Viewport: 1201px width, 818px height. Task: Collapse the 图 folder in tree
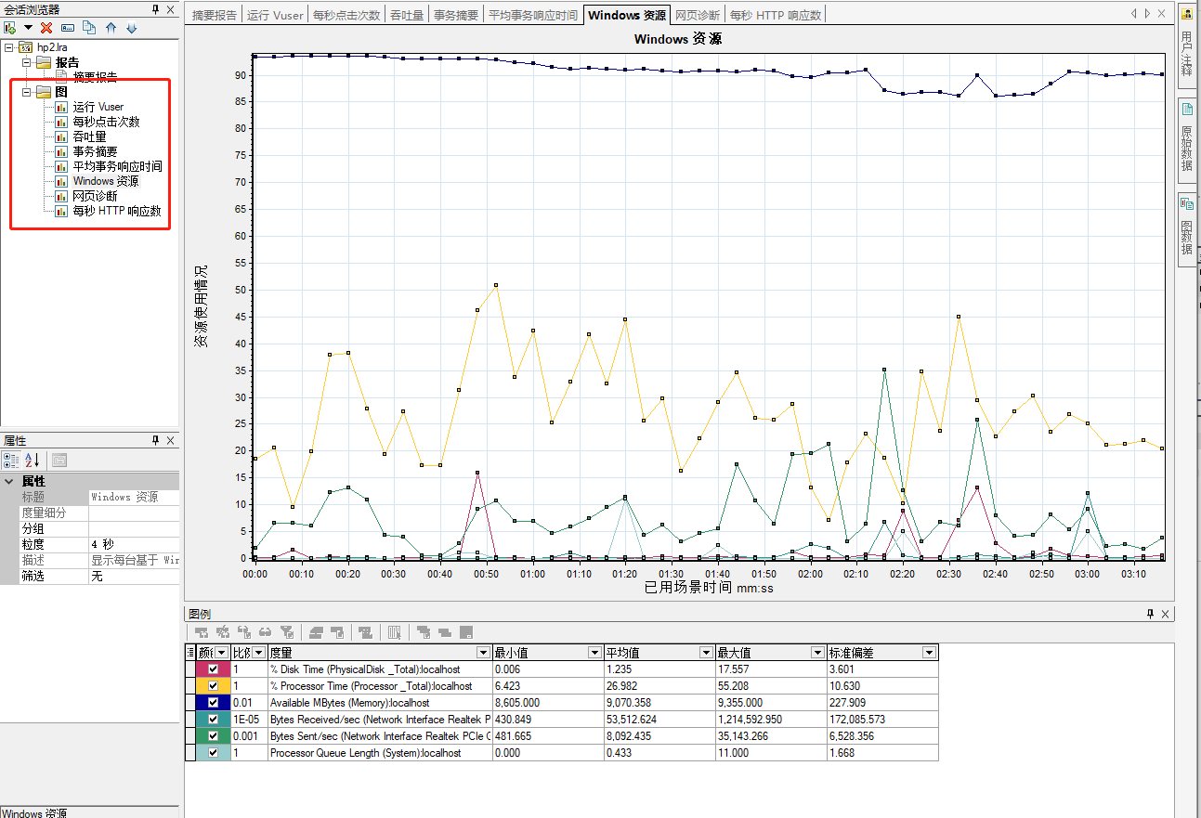click(x=28, y=92)
